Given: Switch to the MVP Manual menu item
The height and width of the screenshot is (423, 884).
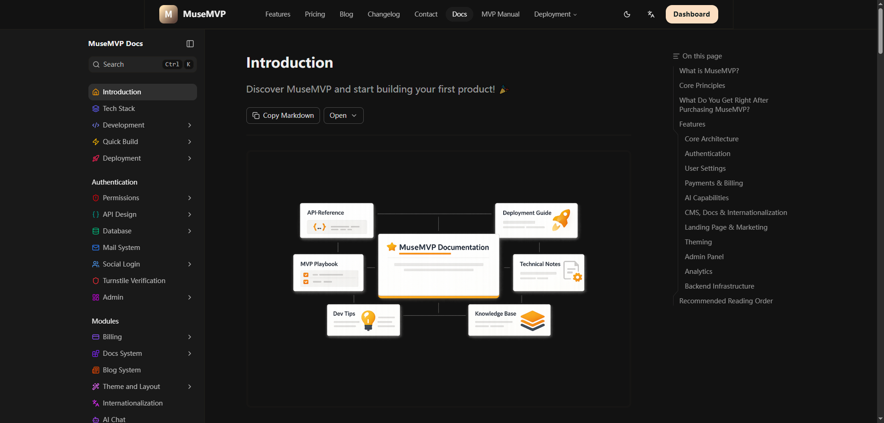Looking at the screenshot, I should point(500,14).
